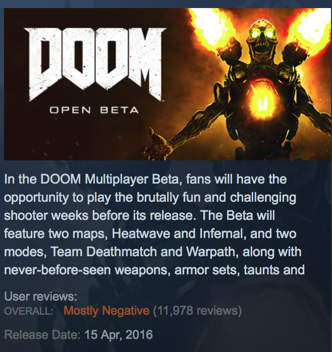Click the words Team Deathmatch in the description
The image size is (332, 352).
point(104,252)
